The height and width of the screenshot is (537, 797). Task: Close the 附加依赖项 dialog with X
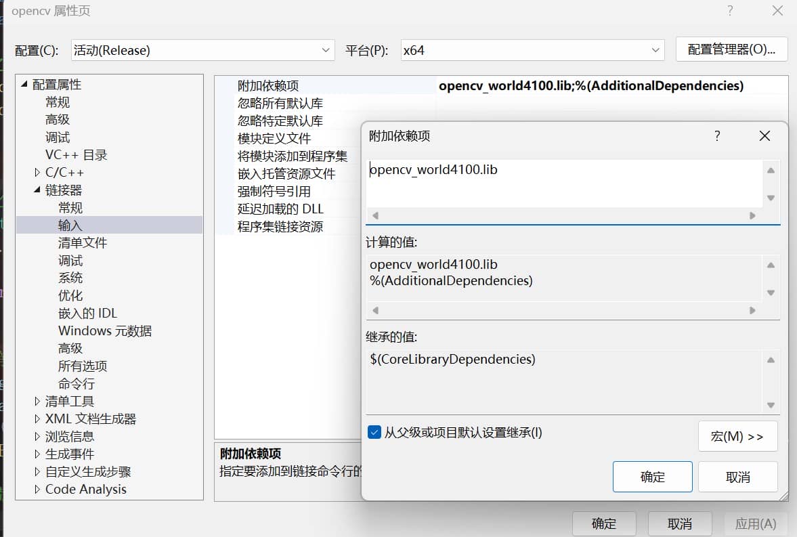(764, 136)
